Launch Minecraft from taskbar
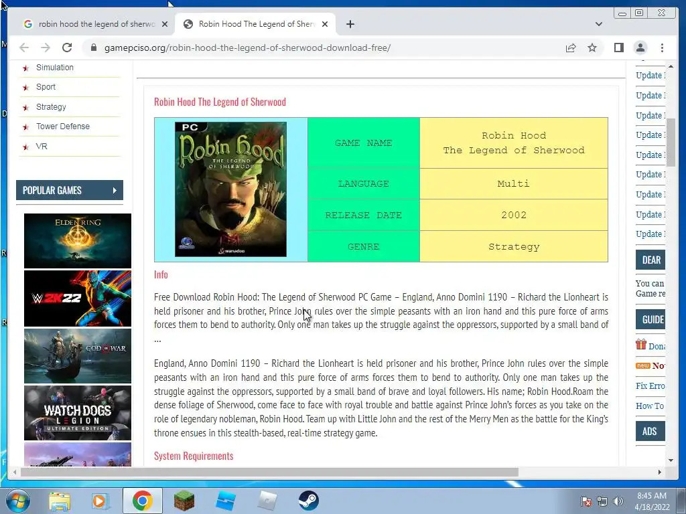This screenshot has height=514, width=686. tap(184, 501)
